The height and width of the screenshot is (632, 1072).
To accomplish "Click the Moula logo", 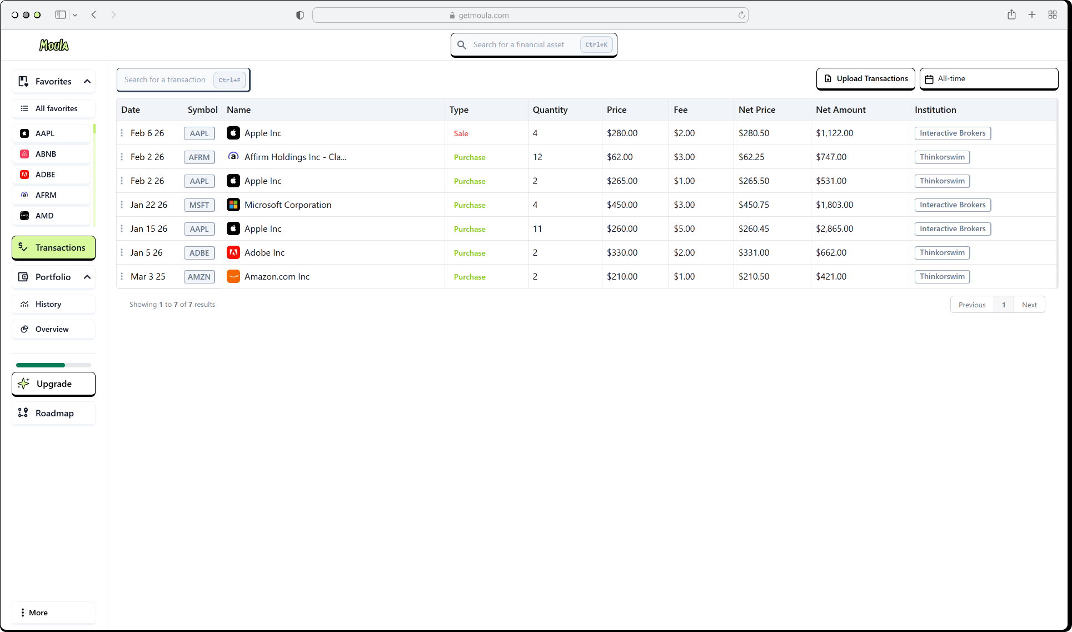I will (54, 45).
